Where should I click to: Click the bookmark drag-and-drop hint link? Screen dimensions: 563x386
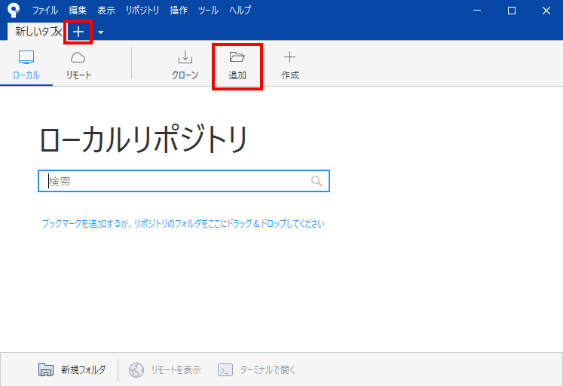pyautogui.click(x=183, y=223)
